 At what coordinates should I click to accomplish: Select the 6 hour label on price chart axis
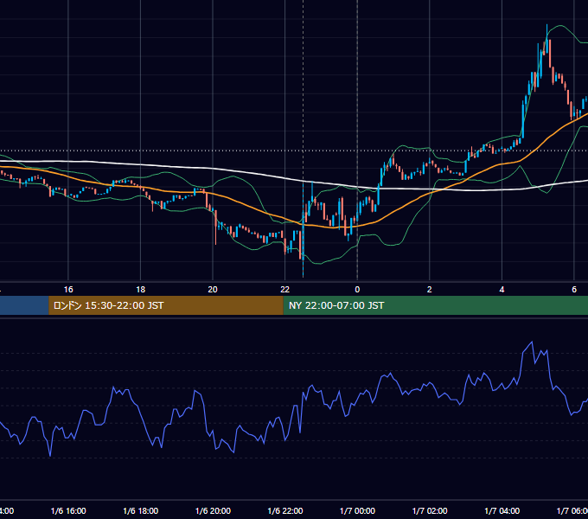point(574,290)
